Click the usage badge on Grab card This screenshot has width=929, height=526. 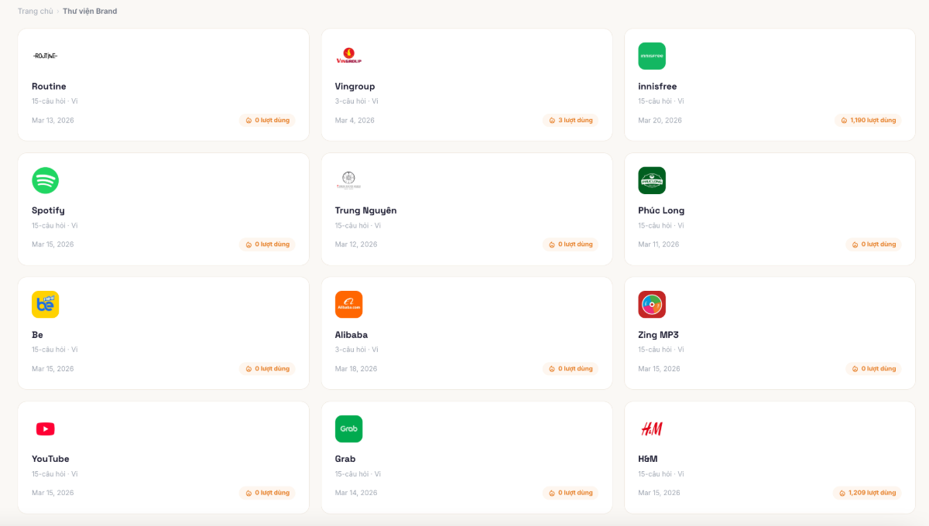[x=571, y=493]
